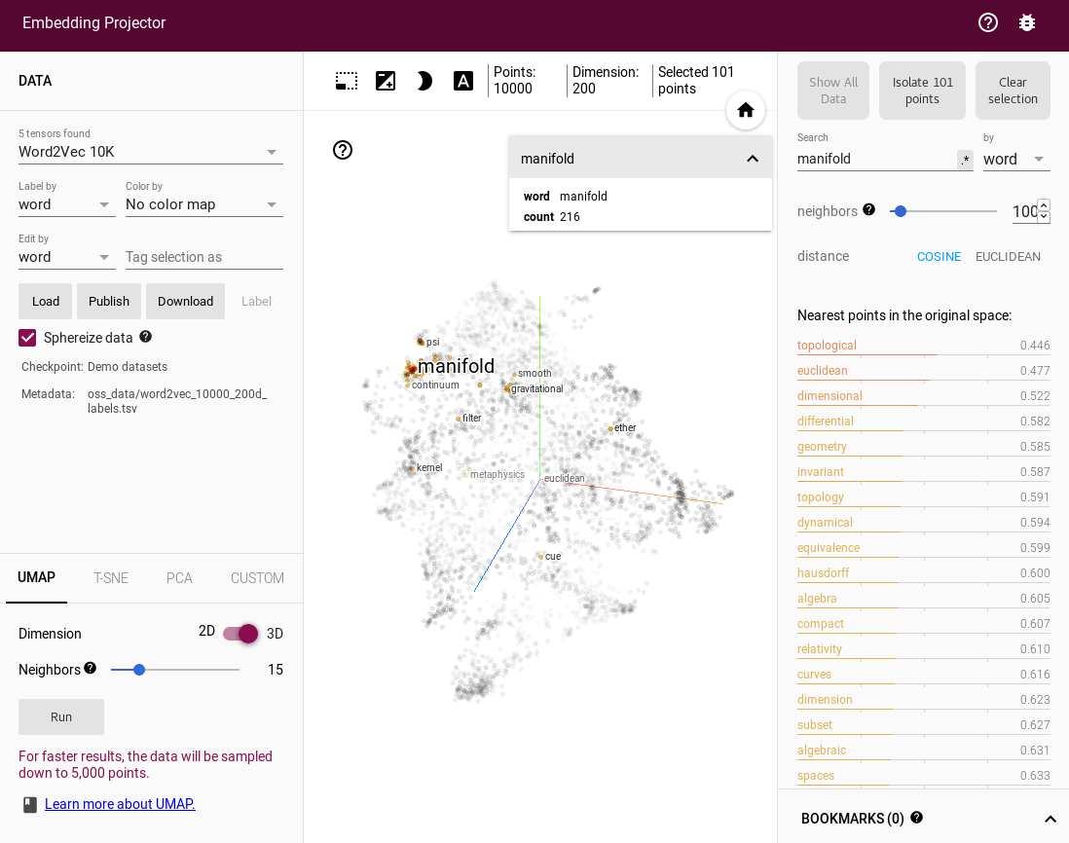Click the Run button
This screenshot has width=1069, height=843.
61,716
